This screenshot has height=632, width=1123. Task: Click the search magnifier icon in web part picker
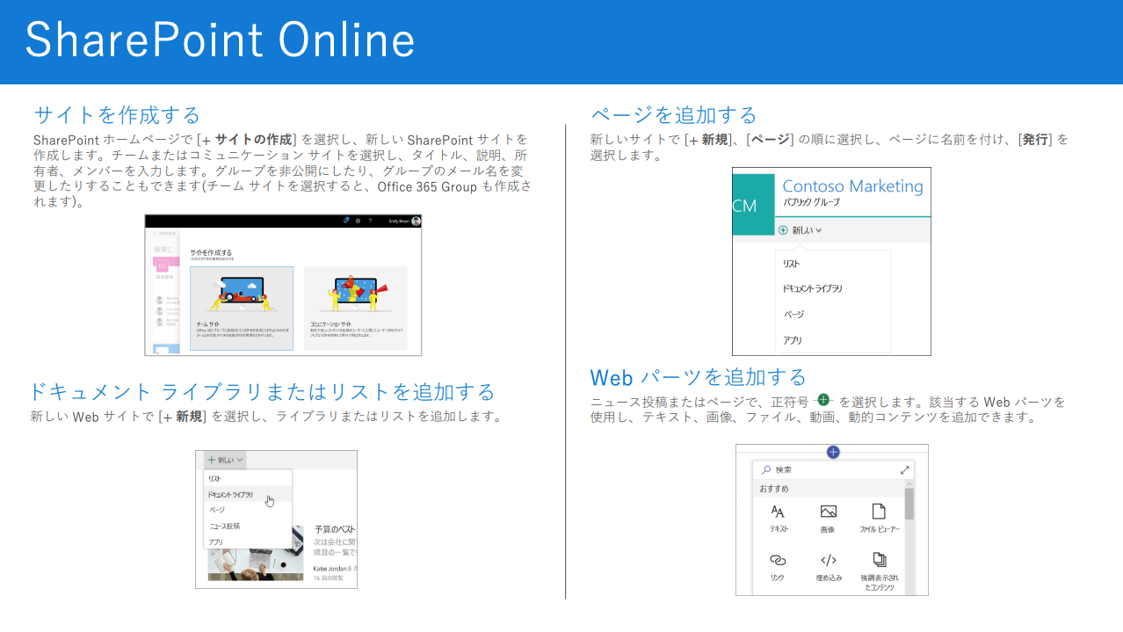(x=765, y=470)
